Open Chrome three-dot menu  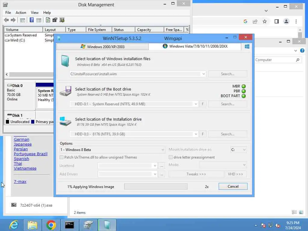pos(296,21)
